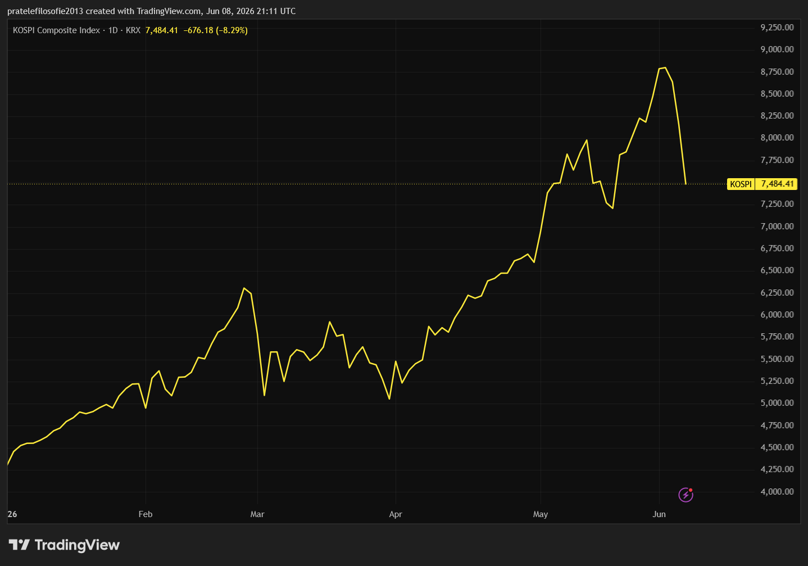Screen dimensions: 808x566
Task: Click the 7,750.00 price axis label
Action: tap(777, 160)
